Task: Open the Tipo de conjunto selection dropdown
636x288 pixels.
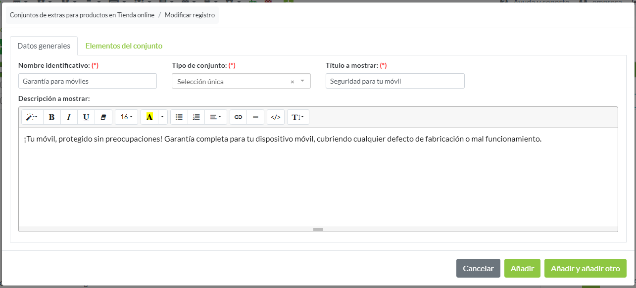Action: pos(302,81)
